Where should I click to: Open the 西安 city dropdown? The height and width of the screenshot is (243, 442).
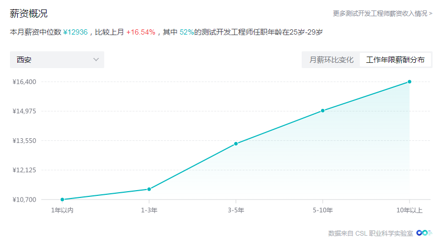click(x=57, y=60)
